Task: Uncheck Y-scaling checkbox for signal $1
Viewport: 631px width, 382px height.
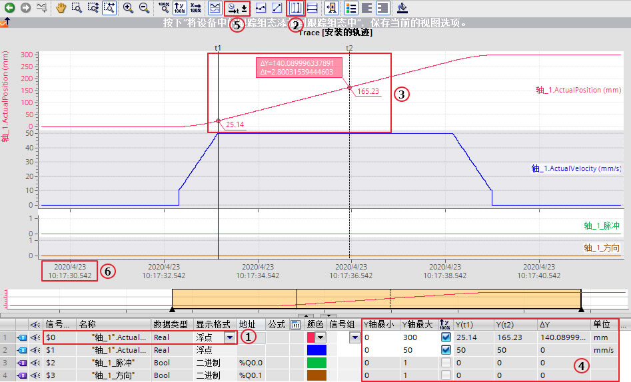Action: click(446, 350)
